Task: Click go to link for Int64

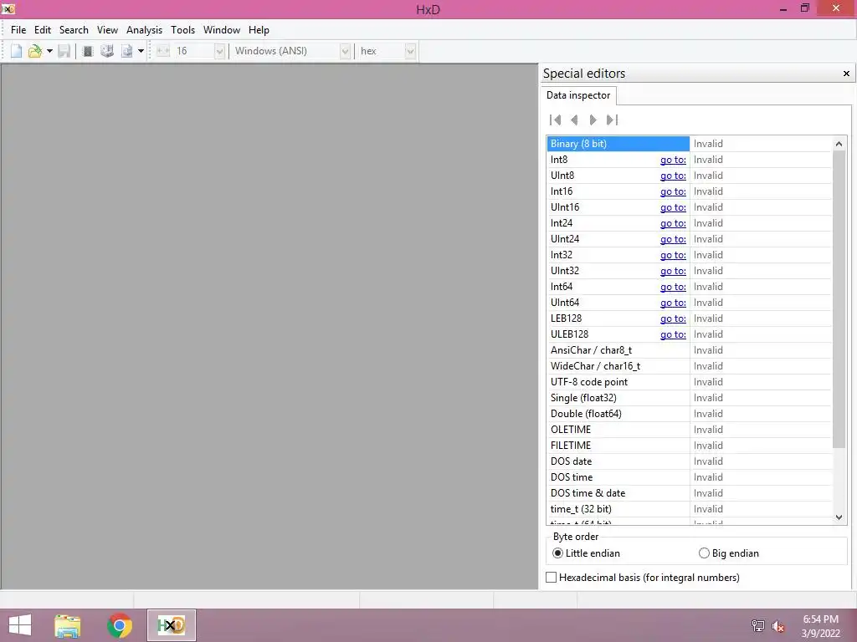Action: (673, 286)
